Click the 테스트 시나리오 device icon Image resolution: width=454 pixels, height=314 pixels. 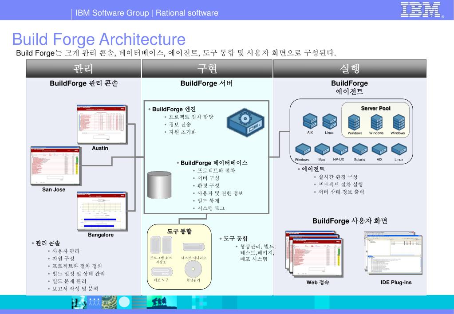click(193, 247)
